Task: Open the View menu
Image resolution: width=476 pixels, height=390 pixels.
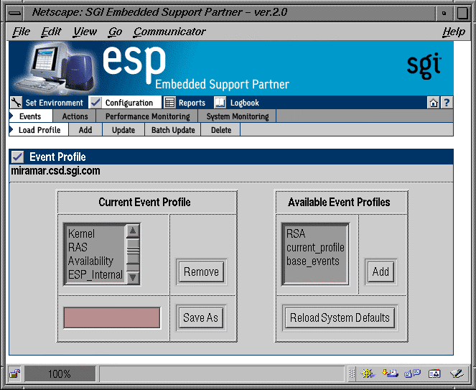Action: (85, 32)
